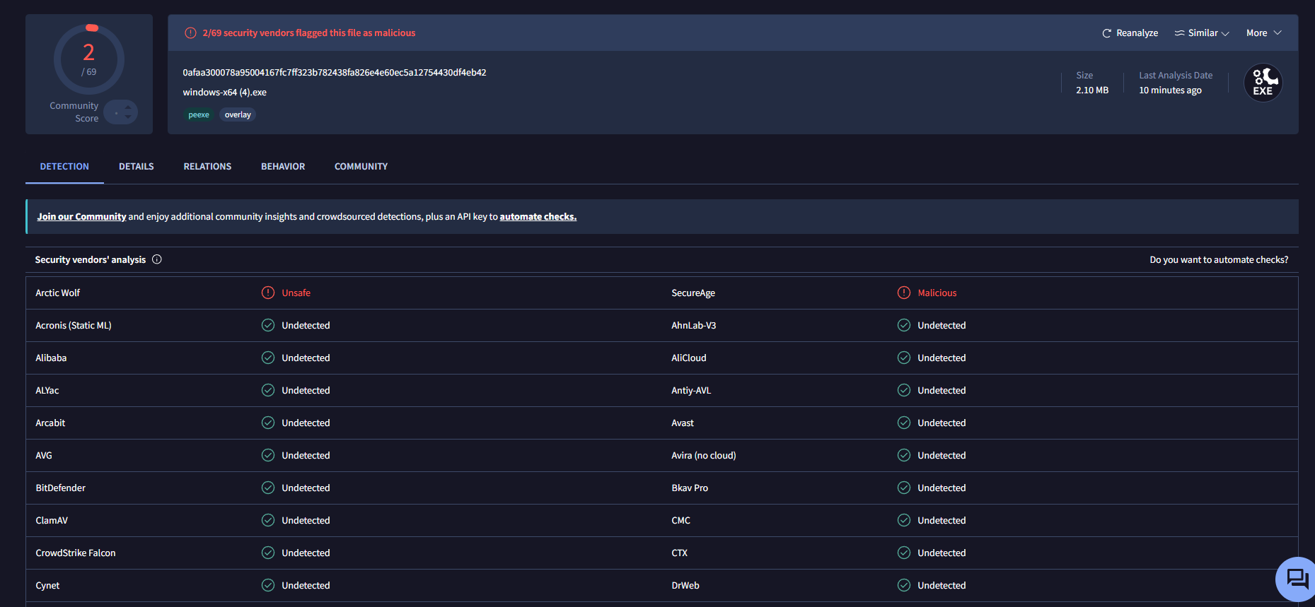Screen dimensions: 1315x607
Task: Click the AVG undetected check icon
Action: click(268, 455)
